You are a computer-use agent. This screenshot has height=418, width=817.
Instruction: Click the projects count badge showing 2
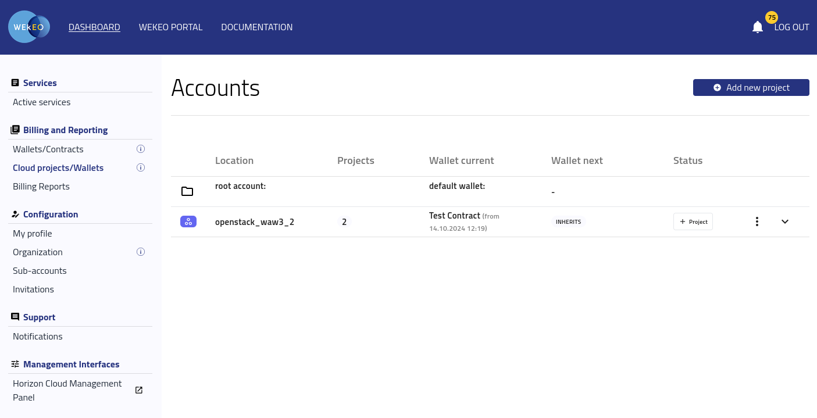tap(344, 221)
